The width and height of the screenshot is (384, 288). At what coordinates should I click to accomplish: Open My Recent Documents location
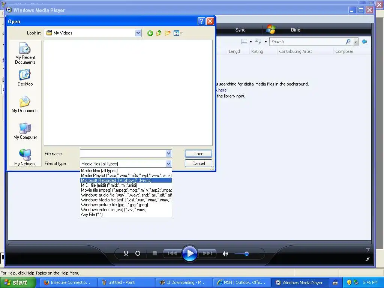point(25,53)
